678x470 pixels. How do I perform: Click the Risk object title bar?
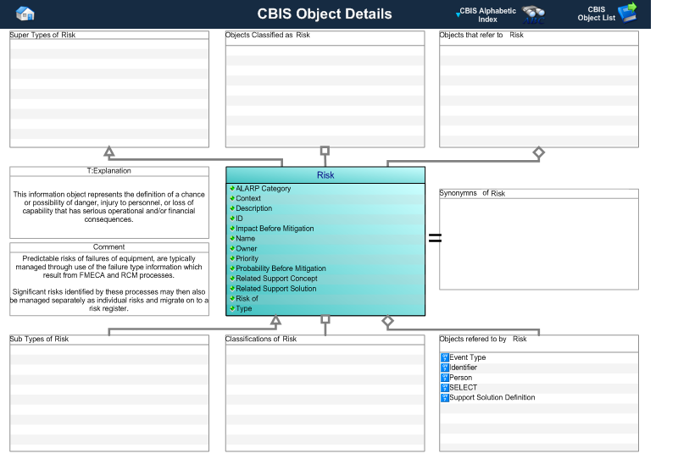pyautogui.click(x=325, y=175)
